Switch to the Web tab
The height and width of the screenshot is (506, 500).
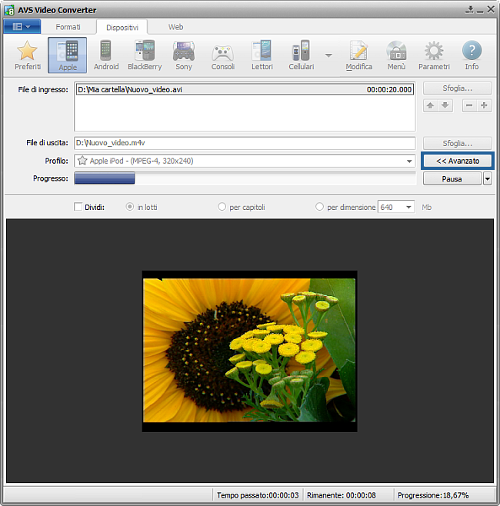tap(176, 27)
